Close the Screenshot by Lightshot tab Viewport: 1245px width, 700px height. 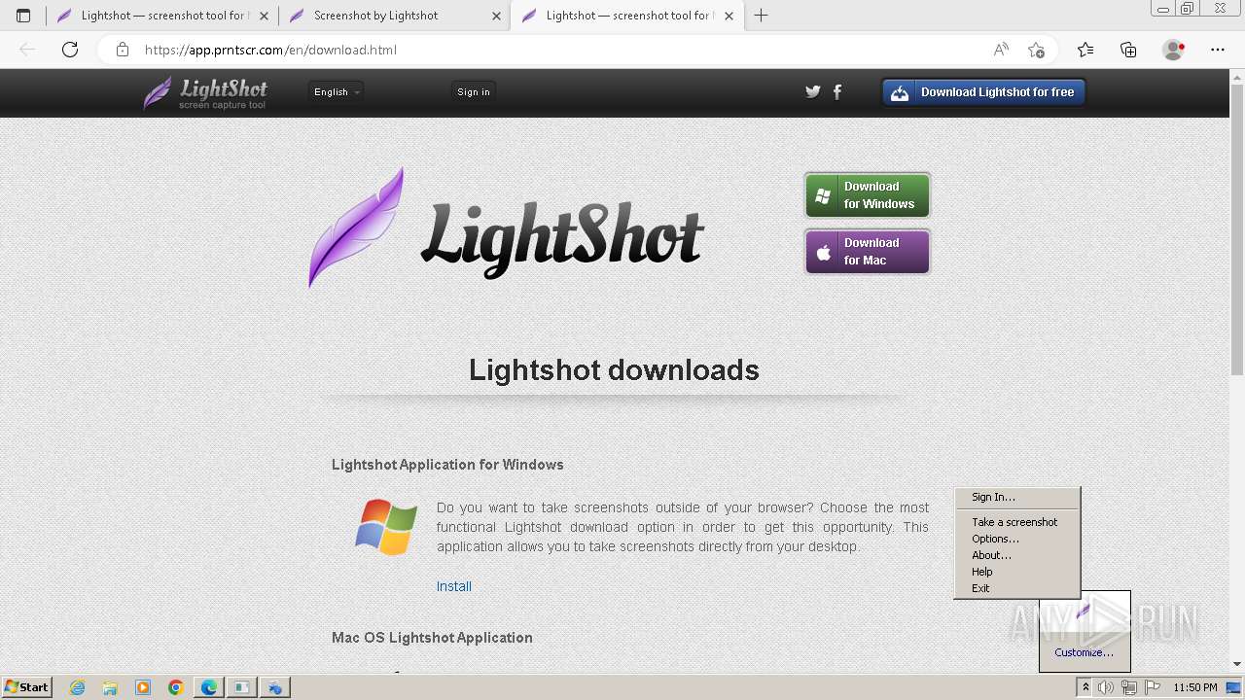[x=497, y=16]
